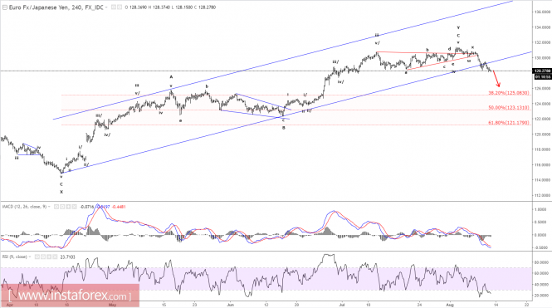Click the 50.00%(123.1310) Fibonacci label
Image resolution: width=552 pixels, height=308 pixels.
pyautogui.click(x=509, y=108)
